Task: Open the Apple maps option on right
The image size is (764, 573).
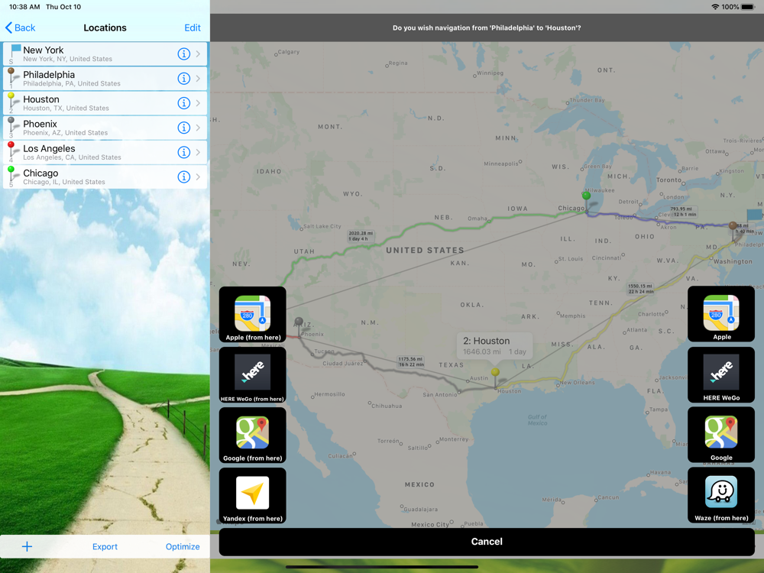Action: [x=721, y=314]
